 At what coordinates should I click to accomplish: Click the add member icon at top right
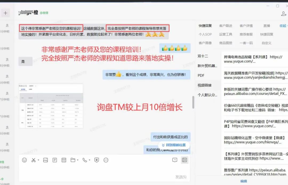(283, 13)
